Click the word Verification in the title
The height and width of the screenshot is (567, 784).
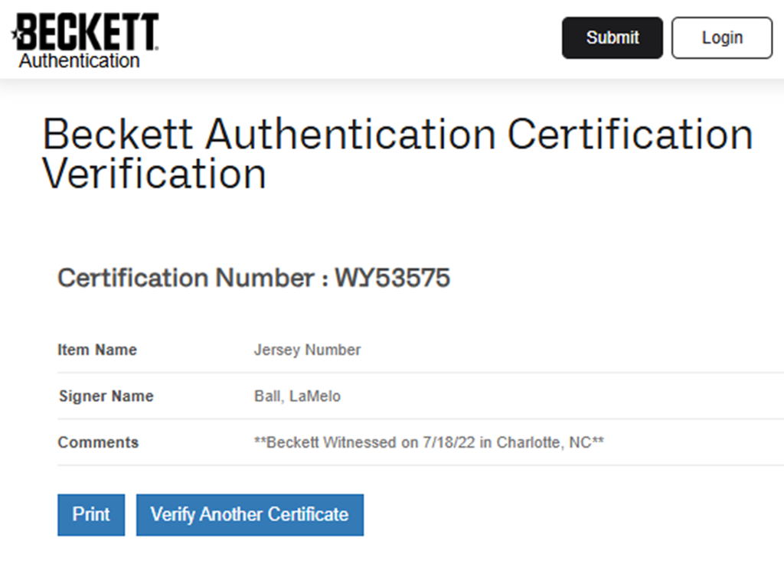click(154, 174)
